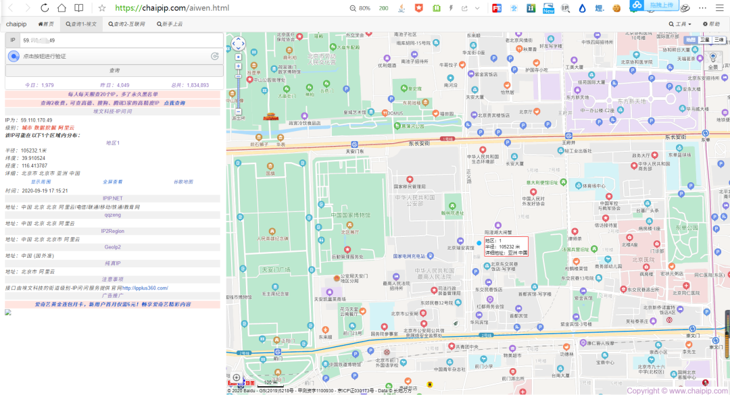Click the map zoom-out minus button
This screenshot has width=730, height=395.
(239, 111)
